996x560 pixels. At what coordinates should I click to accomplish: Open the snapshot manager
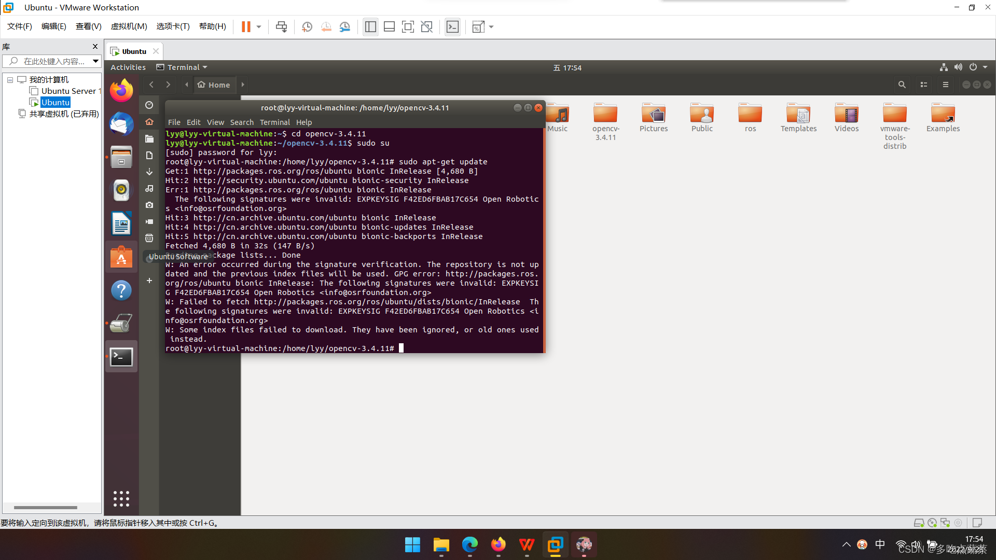pyautogui.click(x=345, y=26)
